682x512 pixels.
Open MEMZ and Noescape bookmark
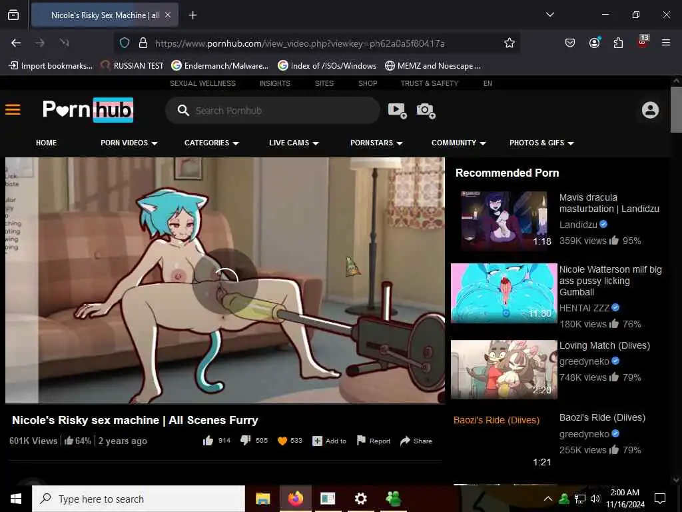[x=433, y=66]
